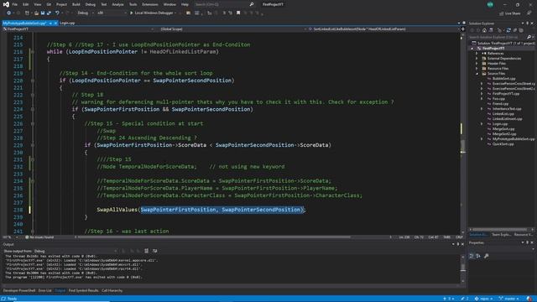This screenshot has width=537, height=302.
Task: Click Solution Explorer search magnifier icon
Action: point(529,37)
